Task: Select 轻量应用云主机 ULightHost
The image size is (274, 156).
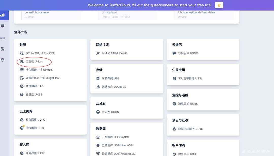Action: coord(42,78)
